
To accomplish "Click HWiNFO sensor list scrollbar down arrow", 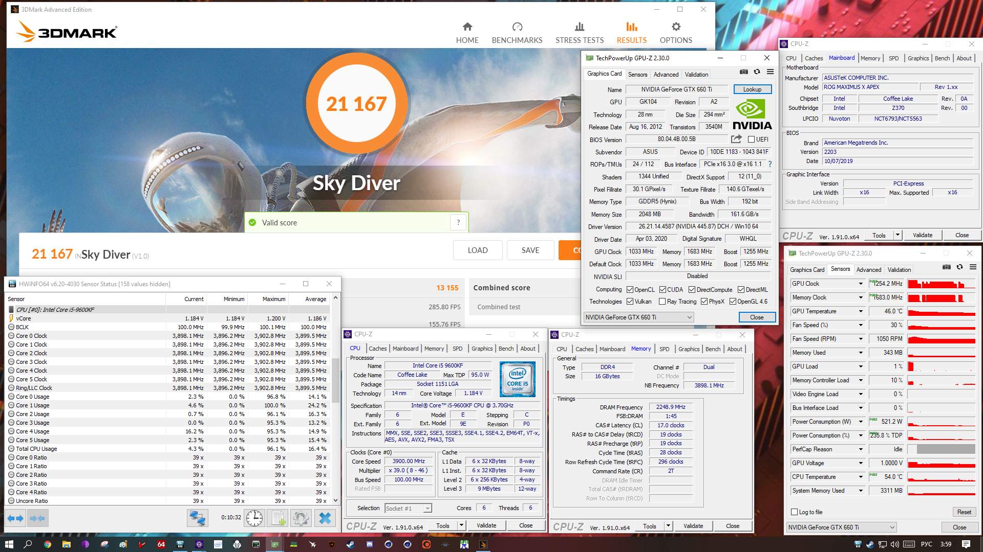I will tap(335, 501).
